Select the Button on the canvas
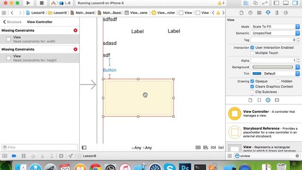This screenshot has height=170, width=302. click(109, 70)
